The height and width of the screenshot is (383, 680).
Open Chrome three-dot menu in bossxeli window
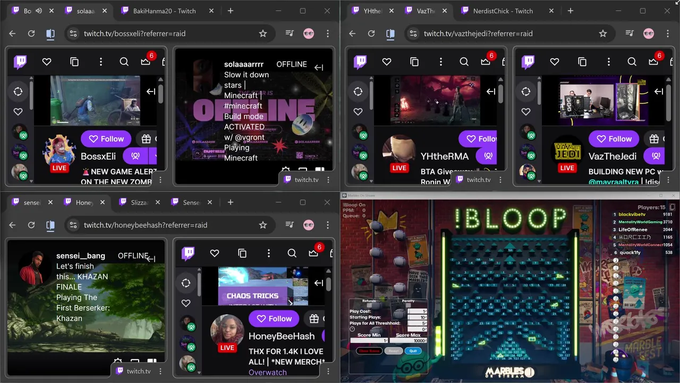coord(328,34)
